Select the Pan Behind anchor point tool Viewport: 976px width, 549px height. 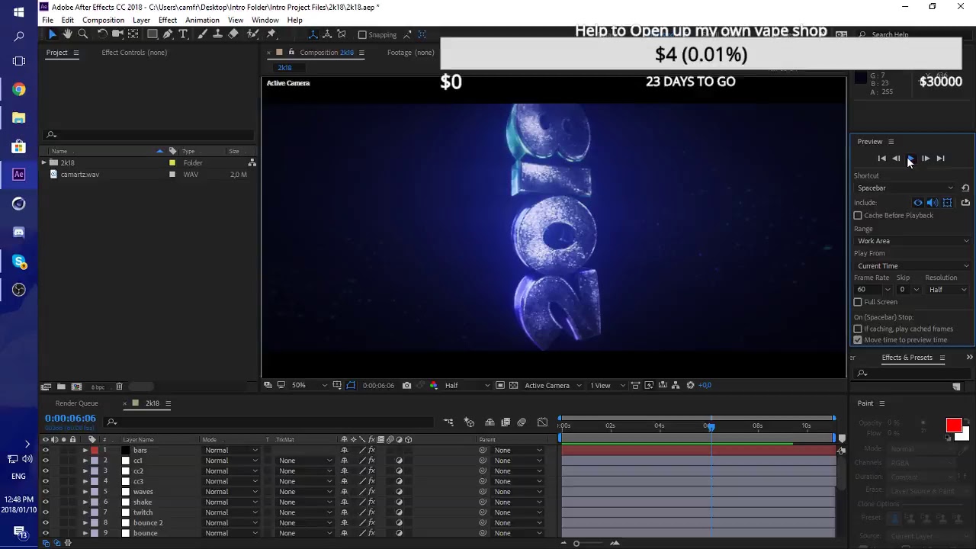[x=133, y=34]
